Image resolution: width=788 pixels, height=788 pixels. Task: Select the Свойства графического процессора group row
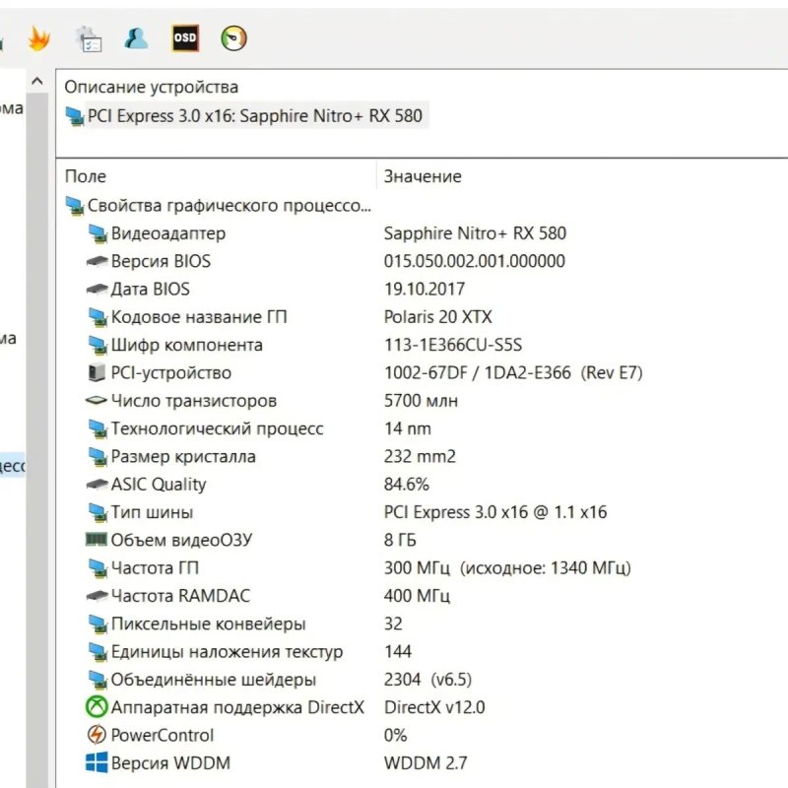(x=218, y=206)
